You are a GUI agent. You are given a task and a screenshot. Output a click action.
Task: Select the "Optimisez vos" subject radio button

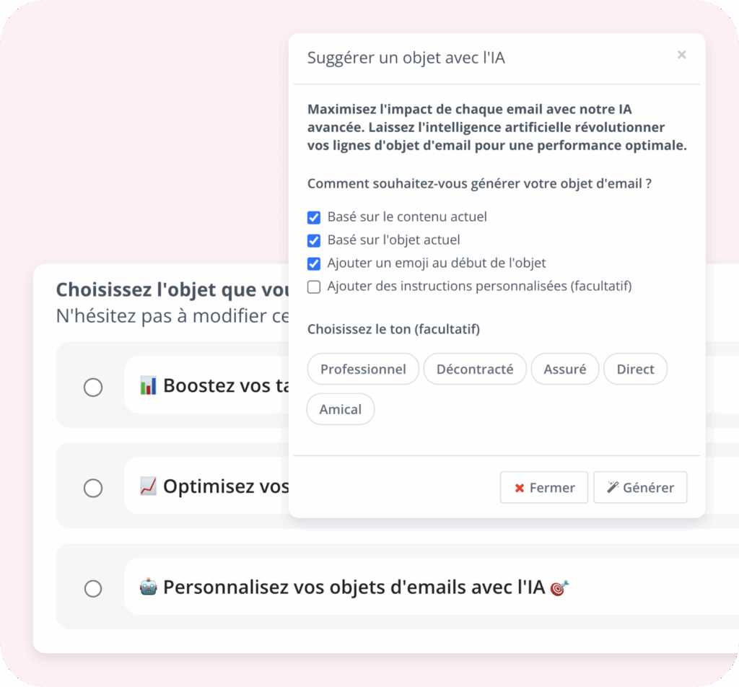[x=93, y=489]
